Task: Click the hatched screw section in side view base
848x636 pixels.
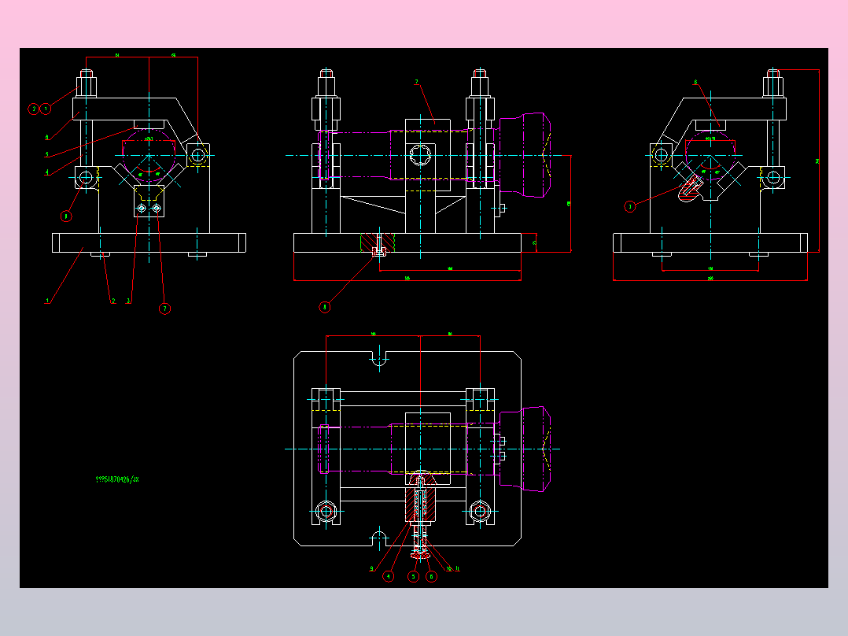Action: click(x=378, y=243)
